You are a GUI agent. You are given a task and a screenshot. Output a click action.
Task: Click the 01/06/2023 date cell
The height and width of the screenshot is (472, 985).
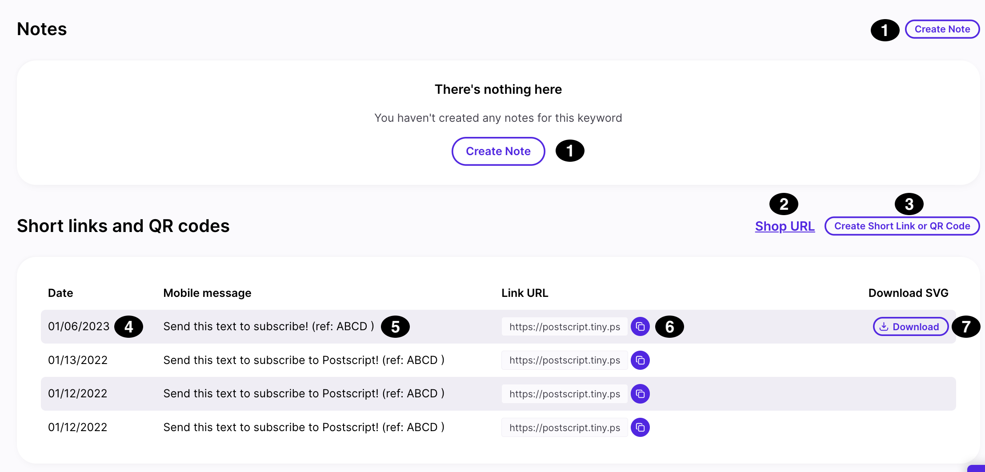coord(79,326)
